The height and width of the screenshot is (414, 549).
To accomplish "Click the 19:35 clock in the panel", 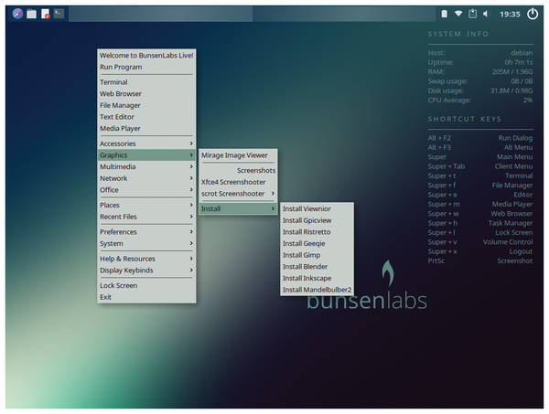I will (510, 14).
